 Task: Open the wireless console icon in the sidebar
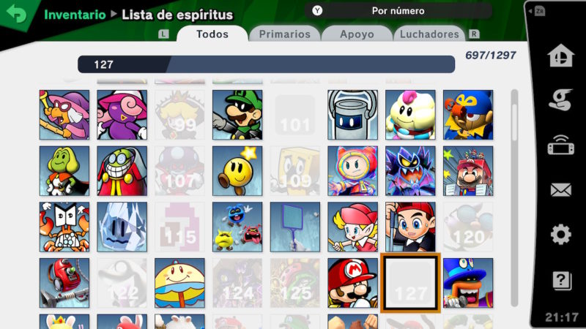tap(560, 145)
